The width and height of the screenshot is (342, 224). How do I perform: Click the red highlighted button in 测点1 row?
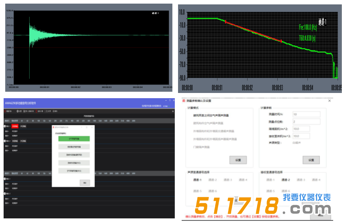(x=14, y=126)
